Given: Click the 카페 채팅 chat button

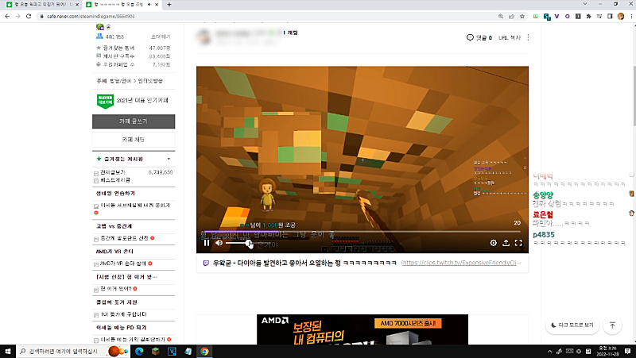Looking at the screenshot, I should (x=134, y=140).
